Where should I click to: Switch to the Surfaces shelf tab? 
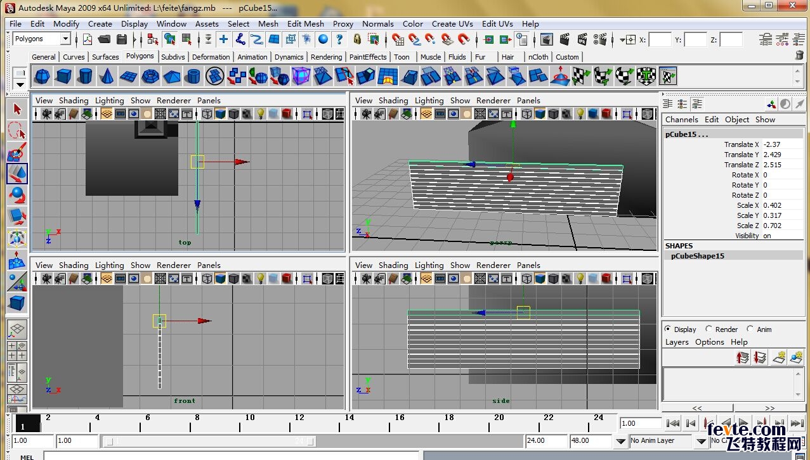pyautogui.click(x=105, y=57)
